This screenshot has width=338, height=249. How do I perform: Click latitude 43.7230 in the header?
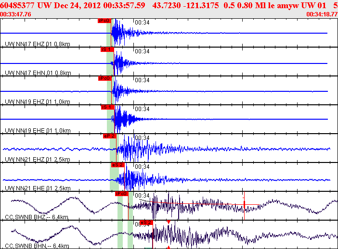(167, 5)
